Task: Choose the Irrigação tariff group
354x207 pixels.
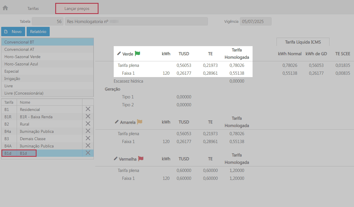Action: pos(12,79)
